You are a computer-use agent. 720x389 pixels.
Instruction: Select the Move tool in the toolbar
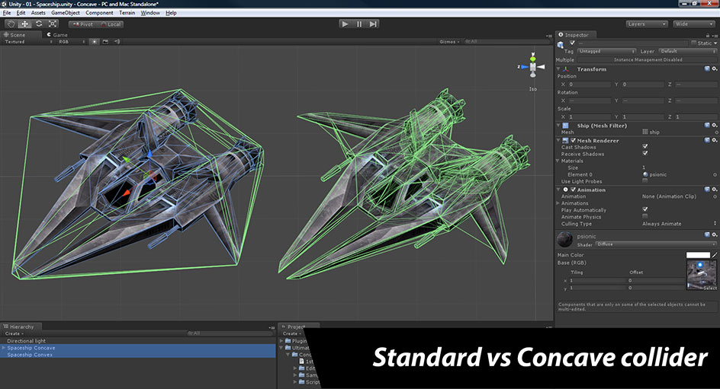[25, 24]
